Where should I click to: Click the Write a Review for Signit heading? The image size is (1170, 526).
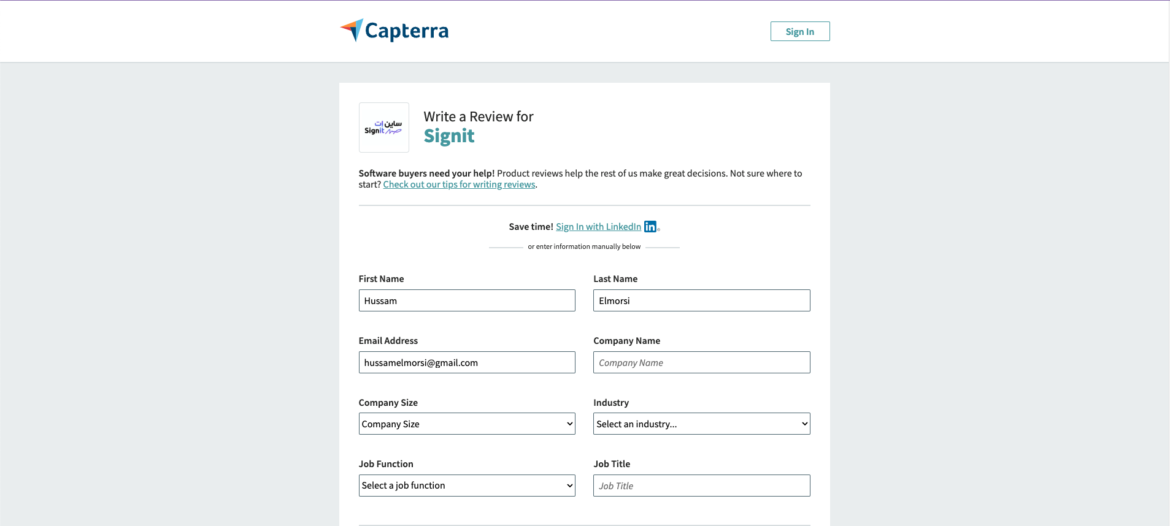tap(478, 116)
